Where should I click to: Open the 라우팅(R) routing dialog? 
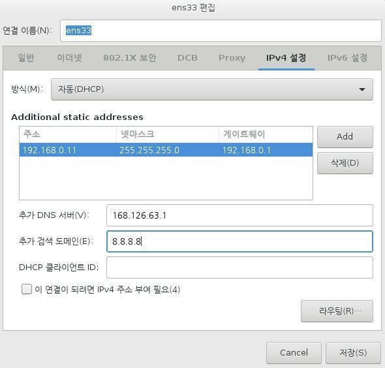[x=337, y=311]
